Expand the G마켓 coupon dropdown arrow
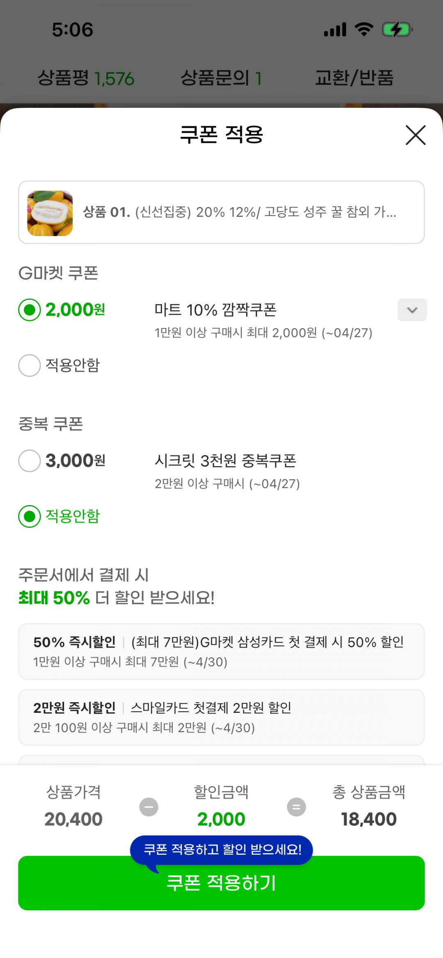 tap(412, 310)
